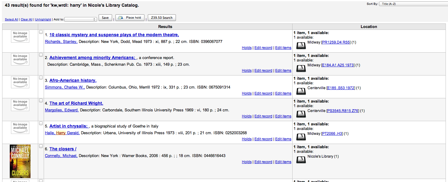
Task: Click book icon beside E184.A1 A25 1973
Action: pyautogui.click(x=301, y=68)
